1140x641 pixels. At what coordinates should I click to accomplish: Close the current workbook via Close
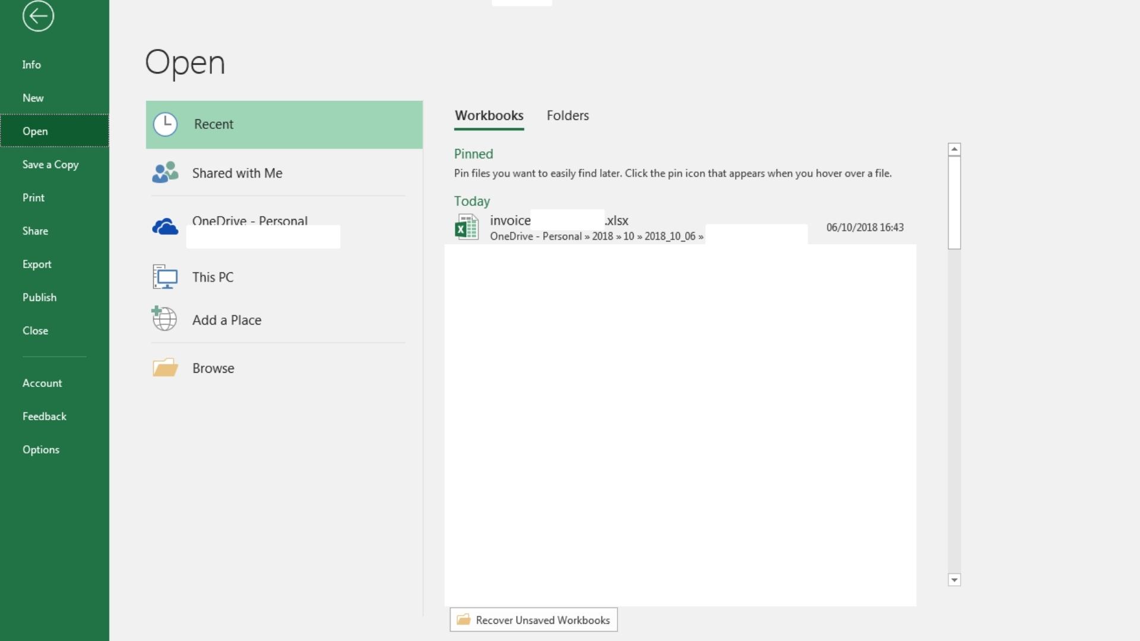tap(55, 331)
